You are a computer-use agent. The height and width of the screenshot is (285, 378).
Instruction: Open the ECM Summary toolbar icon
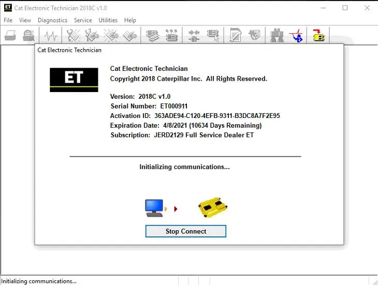[152, 36]
